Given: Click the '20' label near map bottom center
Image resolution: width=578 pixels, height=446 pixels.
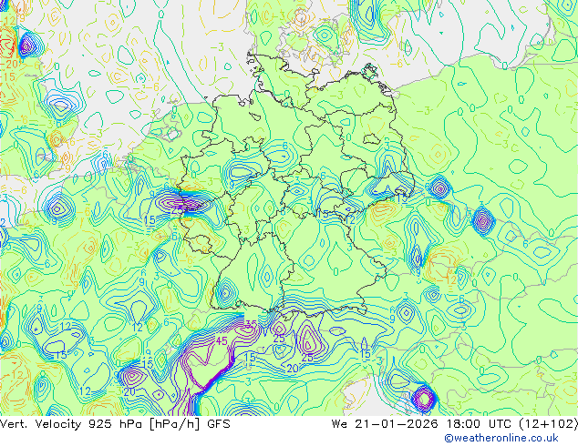Looking at the screenshot, I should (x=293, y=369).
